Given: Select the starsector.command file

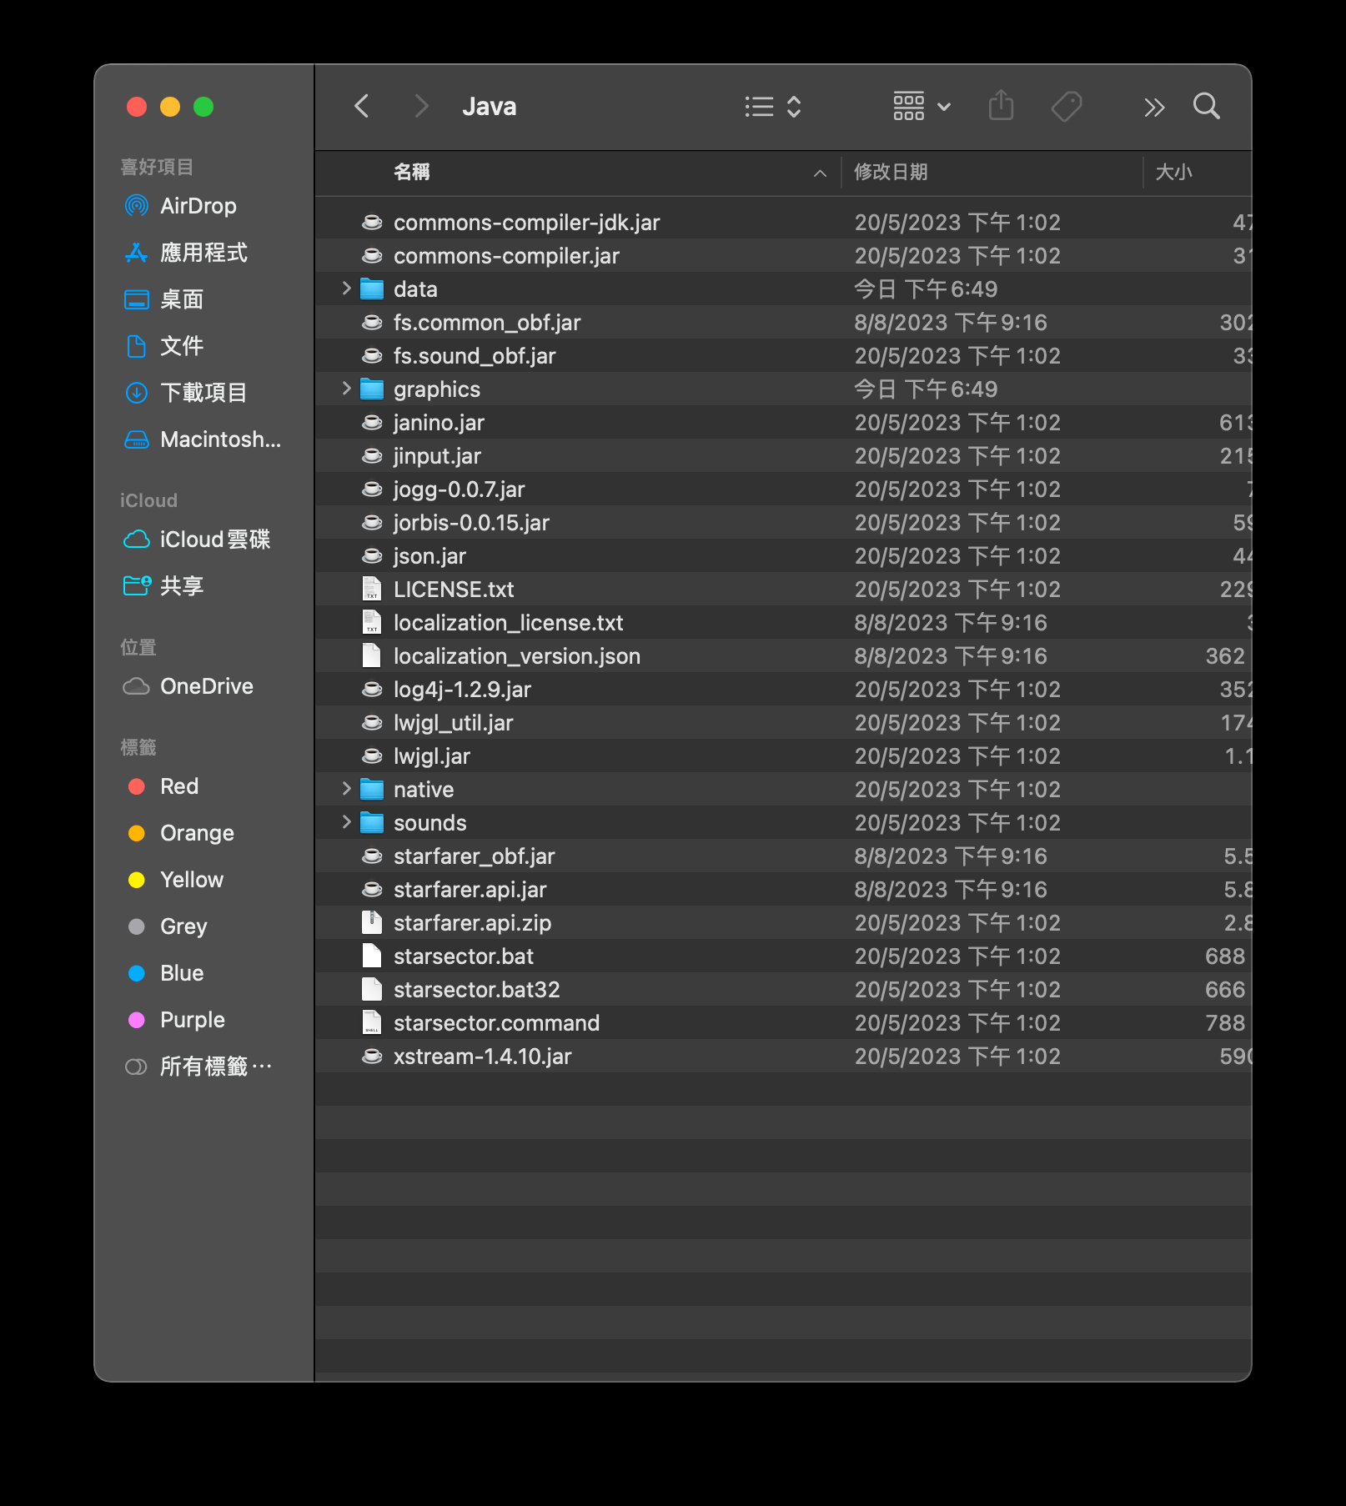Looking at the screenshot, I should [496, 1023].
